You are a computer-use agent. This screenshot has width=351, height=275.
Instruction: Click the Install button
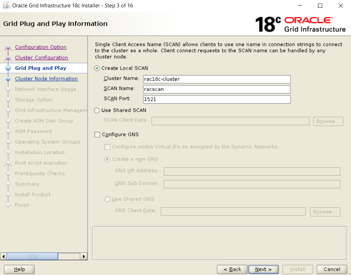tap(298, 269)
